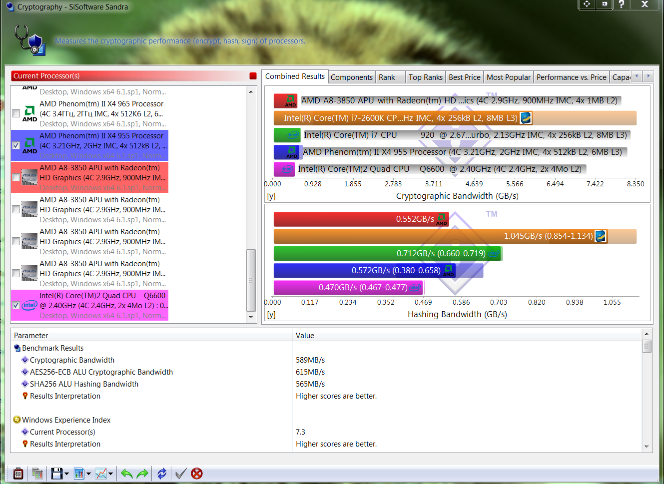Click the Intel logo on the Q6600 list entry
664x484 pixels.
pyautogui.click(x=29, y=305)
